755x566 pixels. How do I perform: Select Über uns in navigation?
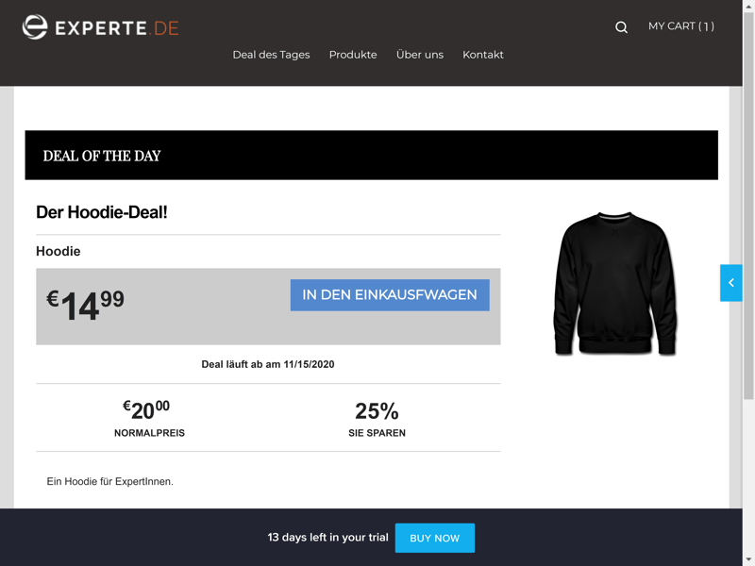coord(420,55)
